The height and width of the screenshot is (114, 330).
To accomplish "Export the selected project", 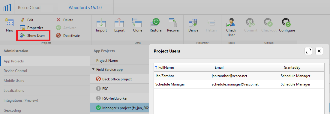I will point(119,25).
